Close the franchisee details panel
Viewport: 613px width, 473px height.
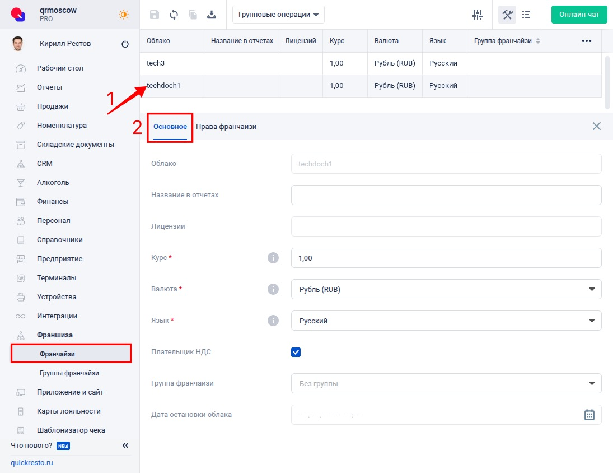pyautogui.click(x=597, y=126)
